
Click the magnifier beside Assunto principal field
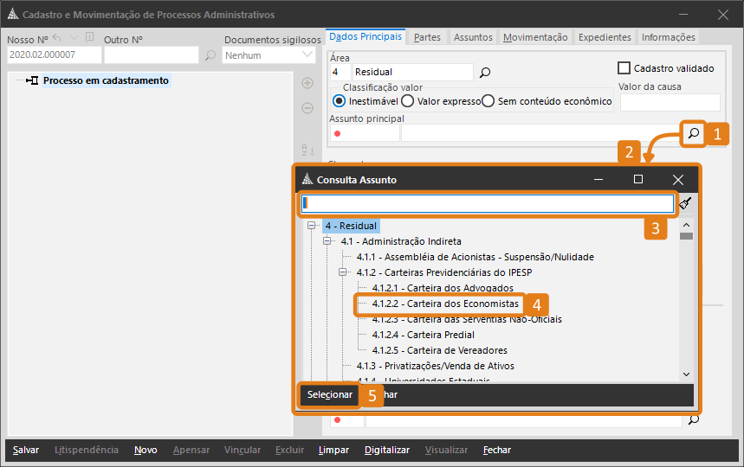click(x=693, y=133)
